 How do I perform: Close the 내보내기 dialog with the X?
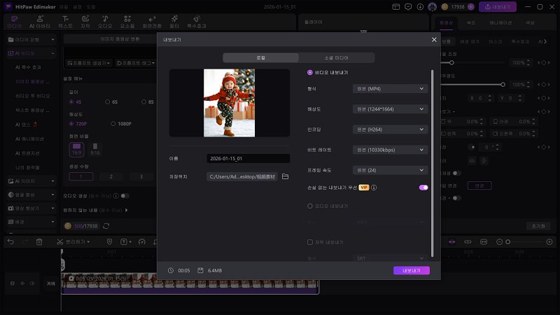[434, 40]
